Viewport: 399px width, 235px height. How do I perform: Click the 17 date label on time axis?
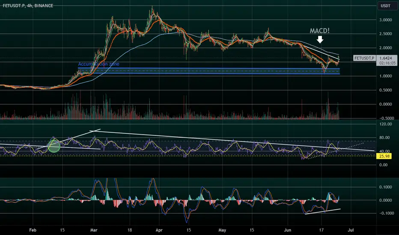pos(322,230)
